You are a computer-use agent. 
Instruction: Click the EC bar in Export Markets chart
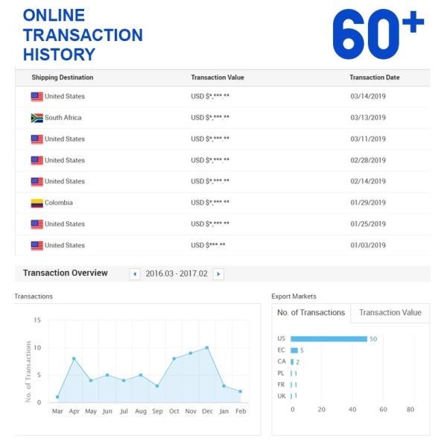(x=294, y=350)
